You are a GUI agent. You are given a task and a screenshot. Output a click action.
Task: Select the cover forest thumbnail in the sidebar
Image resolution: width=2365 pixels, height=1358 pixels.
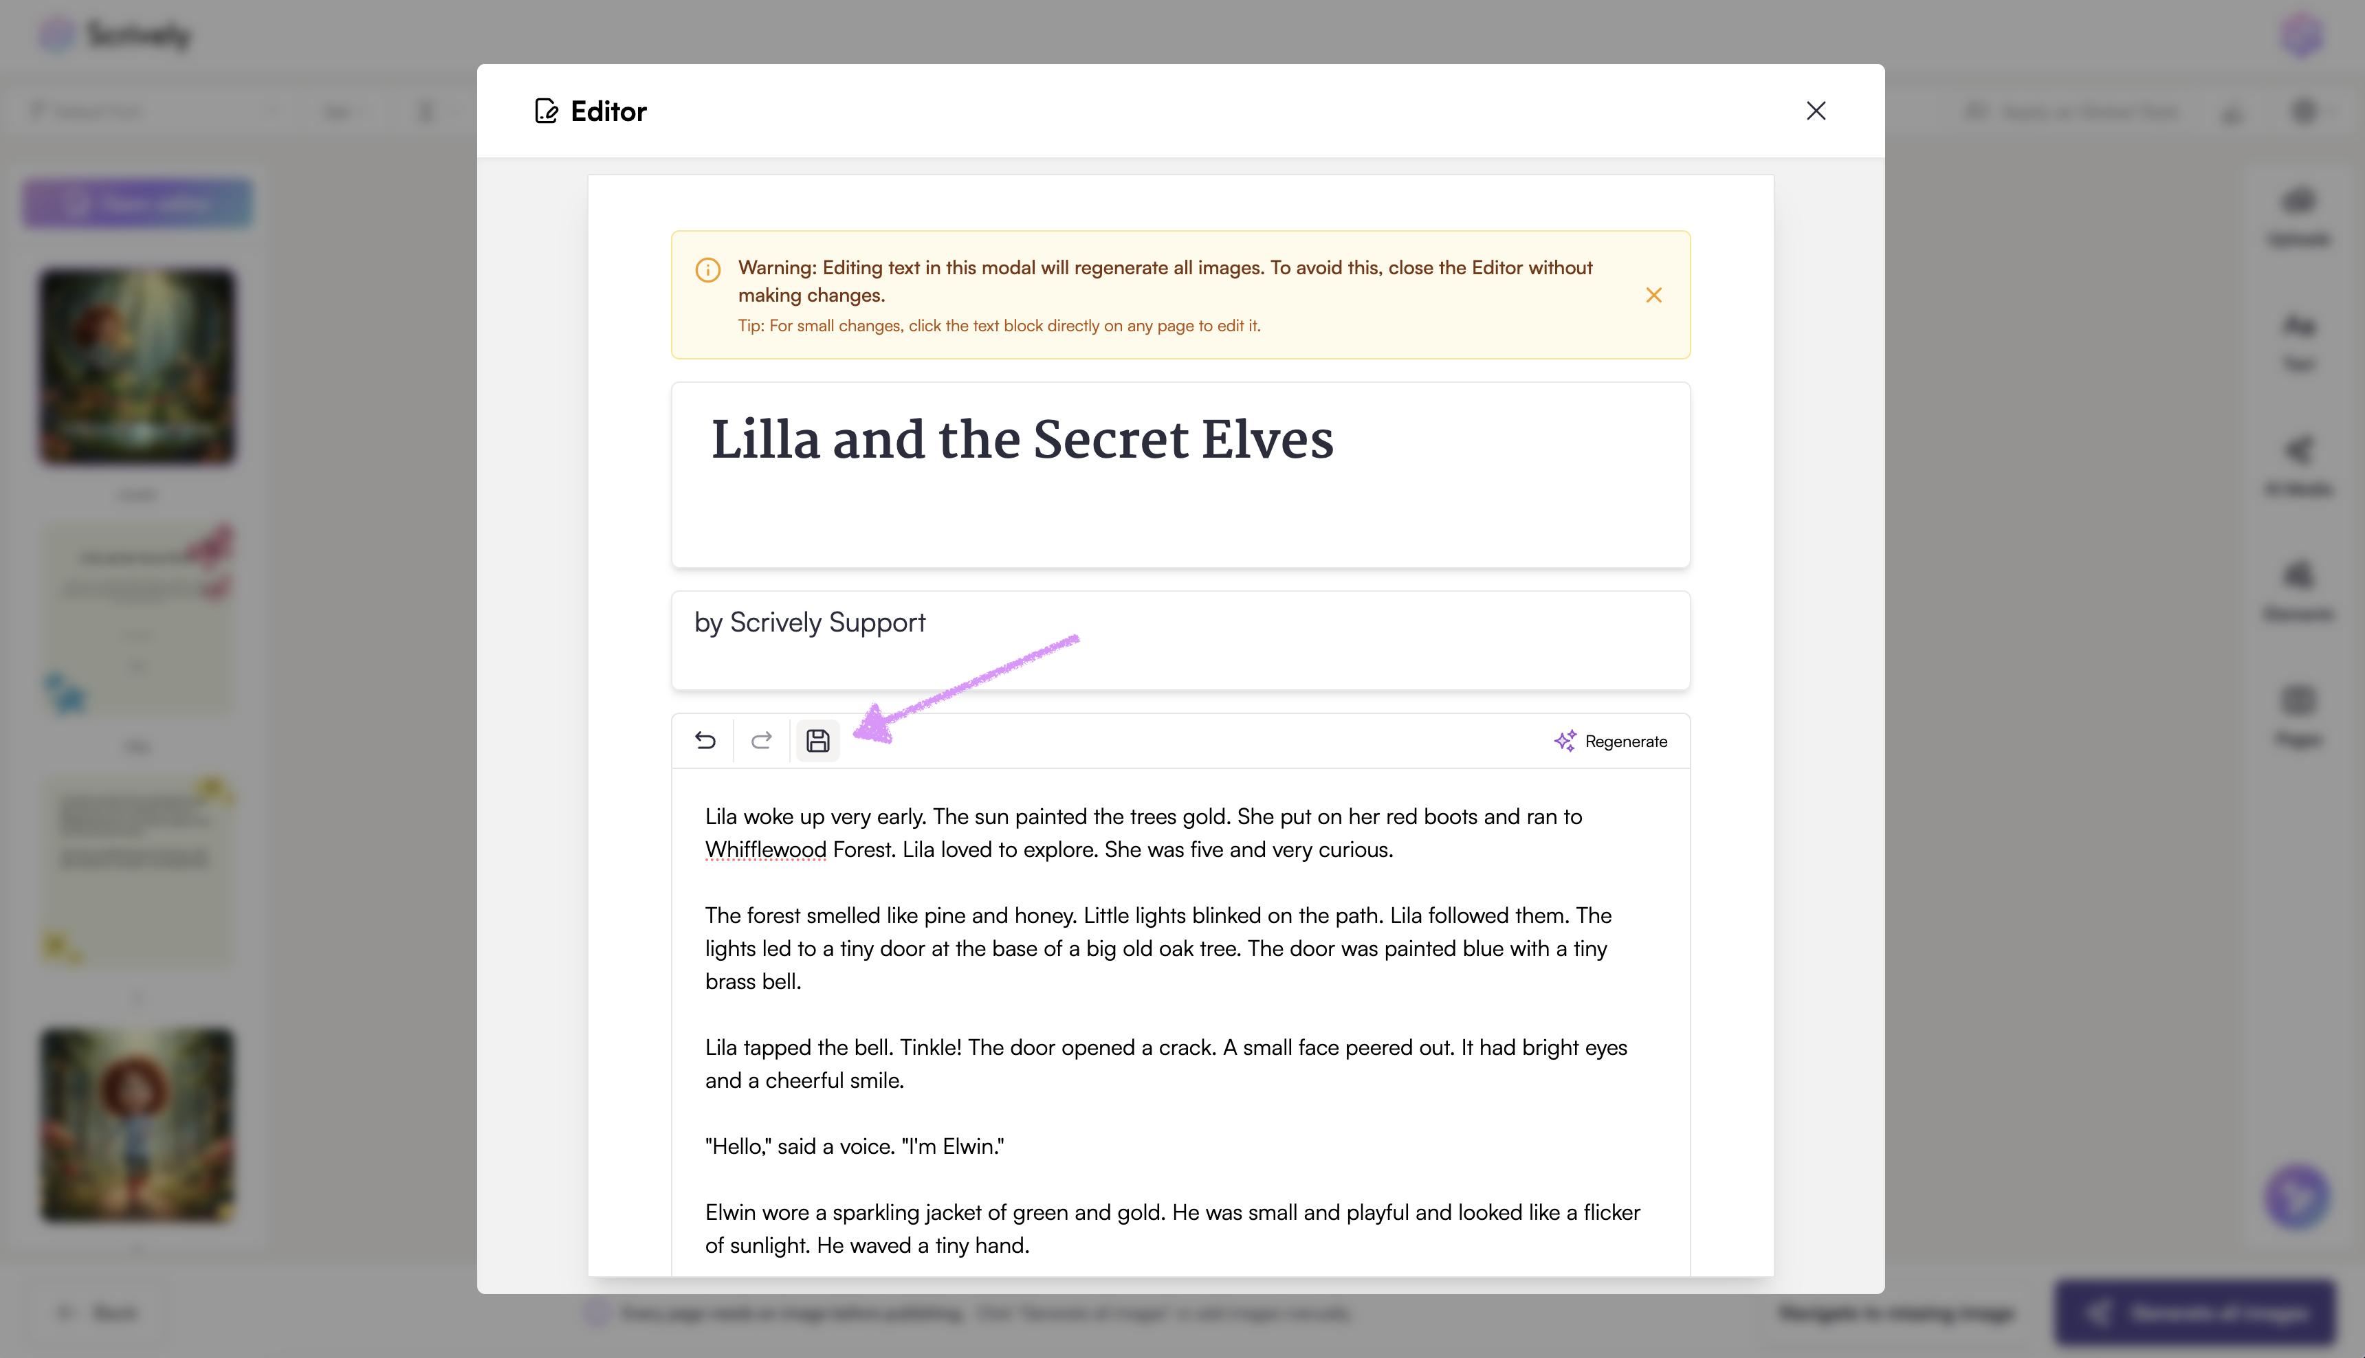(137, 366)
